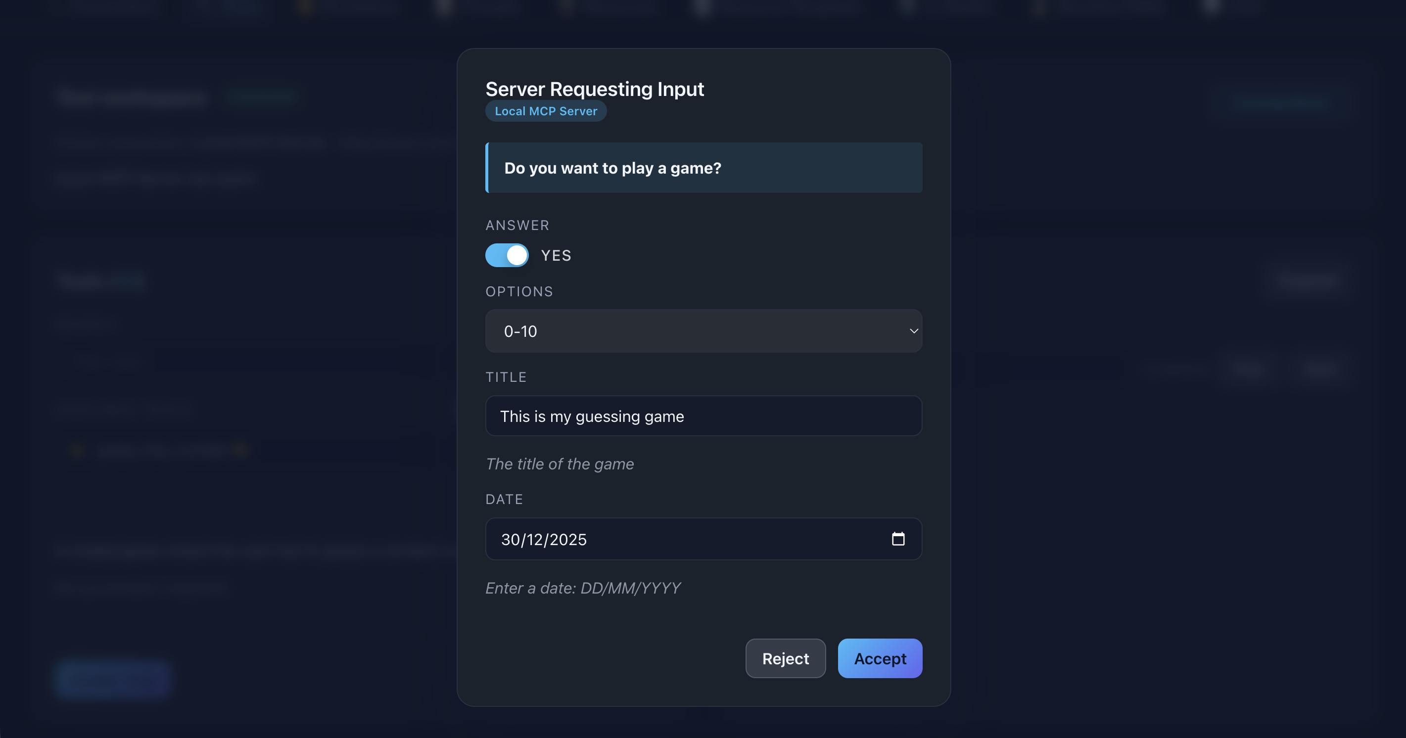Screen dimensions: 1406x738
Task: Click the YES label beside the toggle
Action: click(556, 255)
